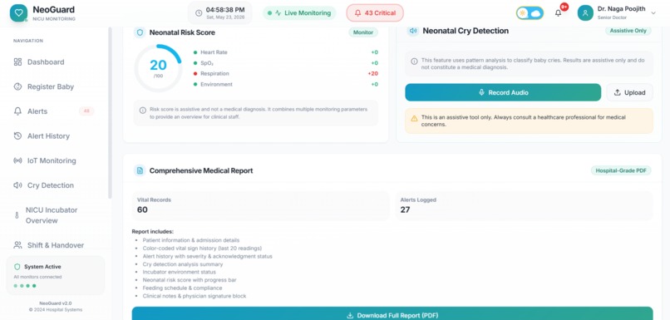Click the Hospital-Grade PDF badge
This screenshot has height=320, width=670.
coord(621,170)
